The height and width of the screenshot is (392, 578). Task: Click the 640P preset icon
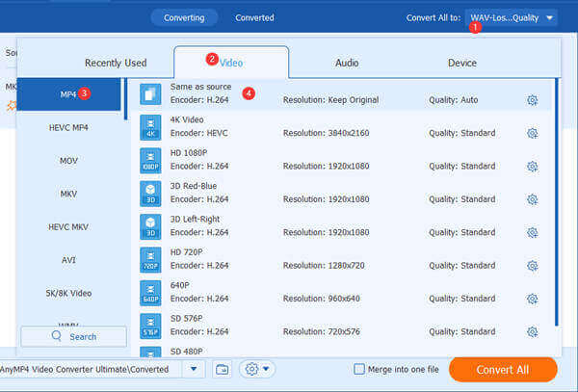150,293
